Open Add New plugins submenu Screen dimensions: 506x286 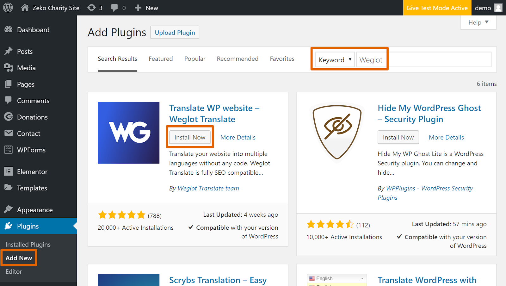tap(19, 258)
